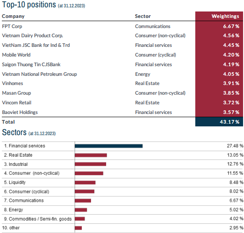Click Vinhomes' 'Real Estate' sector cell
Screen dimensions: 244x233
point(147,83)
